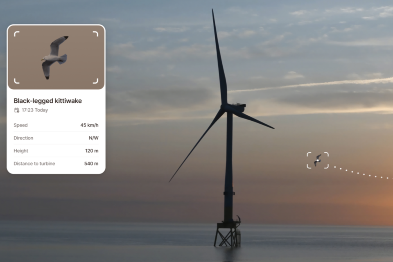Image resolution: width=393 pixels, height=262 pixels.
Task: Click the dotted flight path trail
Action: pyautogui.click(x=360, y=172)
